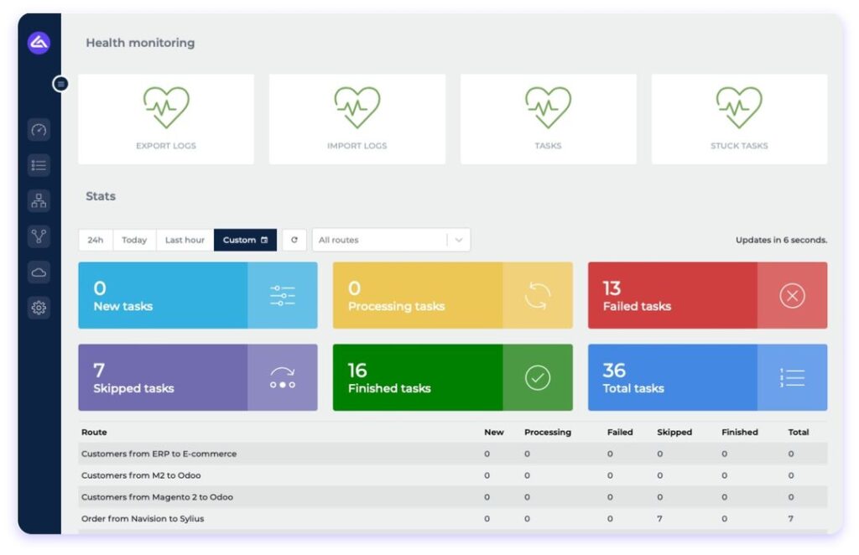Screen dimensions: 859x555
Task: Open sidebar settings via gear icon
Action: coord(39,308)
